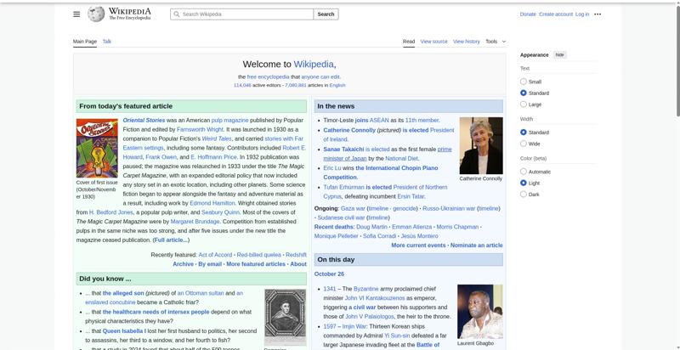Open the View history tab
This screenshot has width=680, height=350.
click(466, 41)
